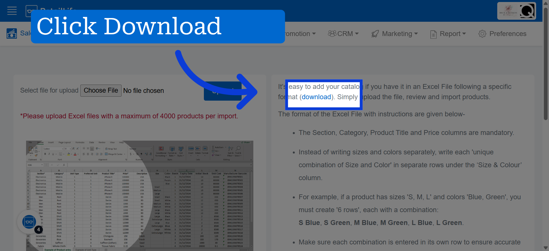Click the download link for Excel format
Image resolution: width=549 pixels, height=251 pixels.
pyautogui.click(x=316, y=97)
